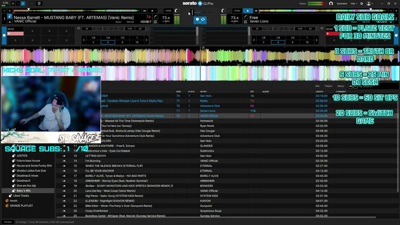Click left deck loop reload icon
Screen dimensions: 400x225
(78, 28)
